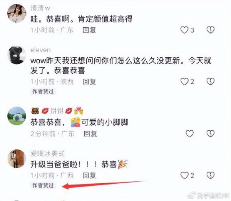
Task: Select 作者赞过 tag under 爱喝冰美式 comment
Action: (x=43, y=185)
